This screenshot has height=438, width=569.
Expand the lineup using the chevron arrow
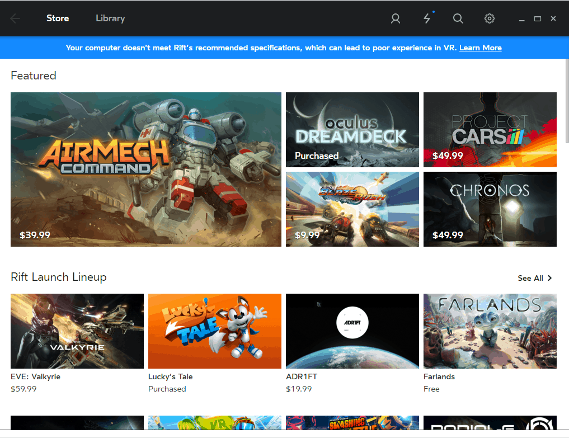[x=550, y=278]
